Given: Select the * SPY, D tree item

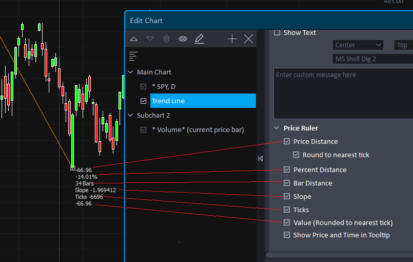Looking at the screenshot, I should coord(164,86).
